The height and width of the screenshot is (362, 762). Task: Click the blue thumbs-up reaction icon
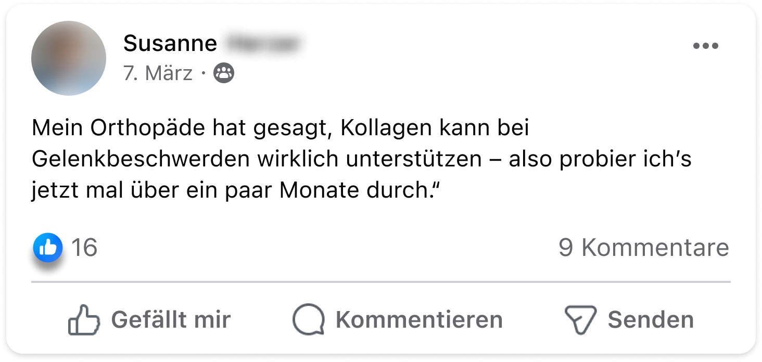point(48,248)
